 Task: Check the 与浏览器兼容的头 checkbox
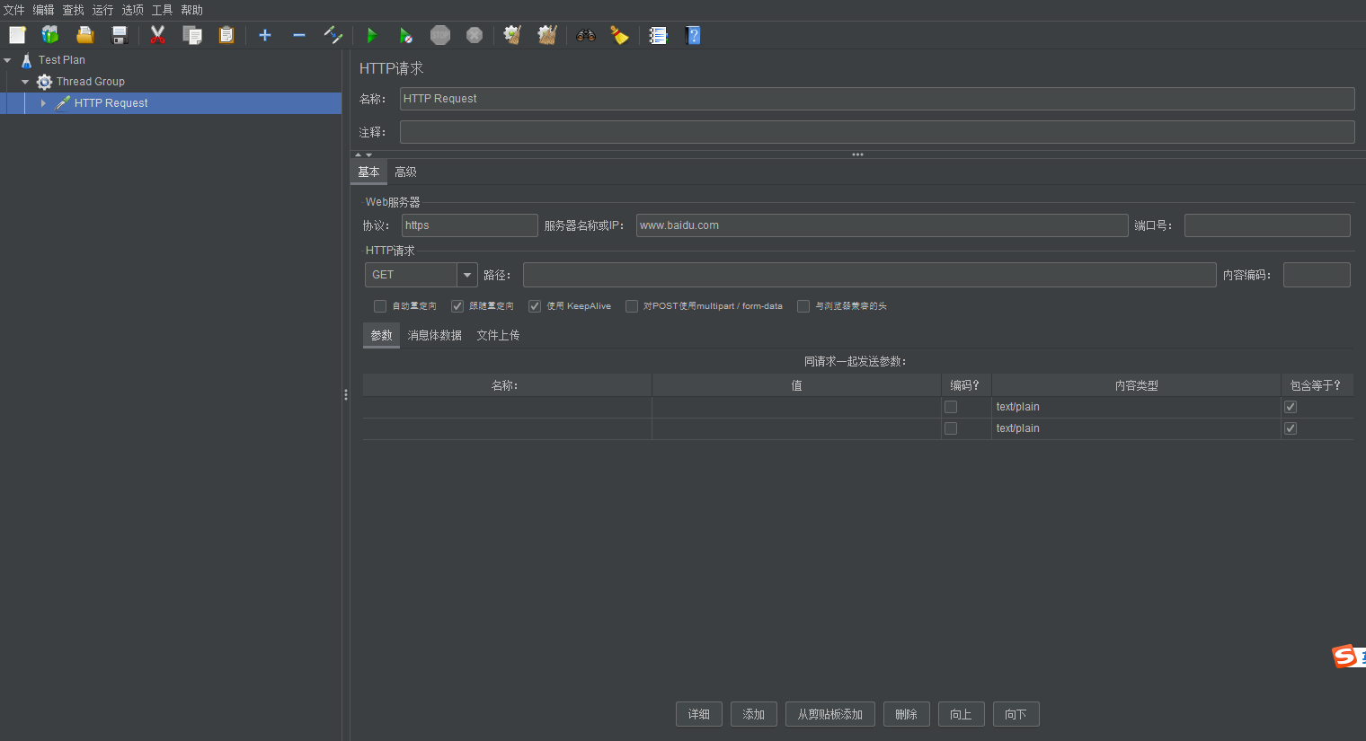pos(803,306)
